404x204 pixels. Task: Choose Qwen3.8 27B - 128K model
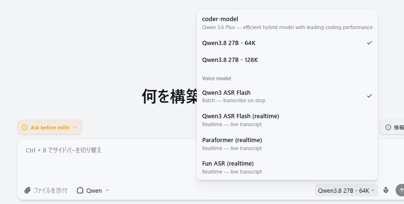click(287, 60)
